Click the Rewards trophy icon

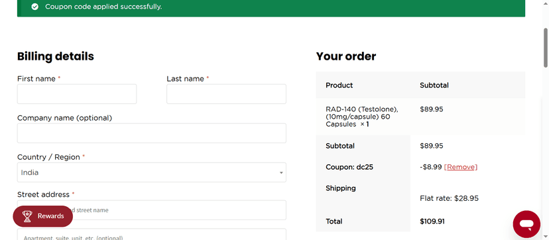[27, 216]
